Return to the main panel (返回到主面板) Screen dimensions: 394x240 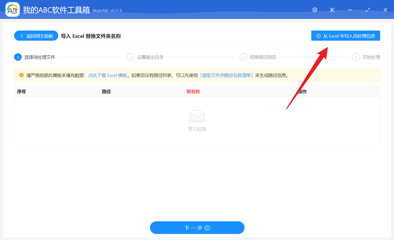point(36,36)
